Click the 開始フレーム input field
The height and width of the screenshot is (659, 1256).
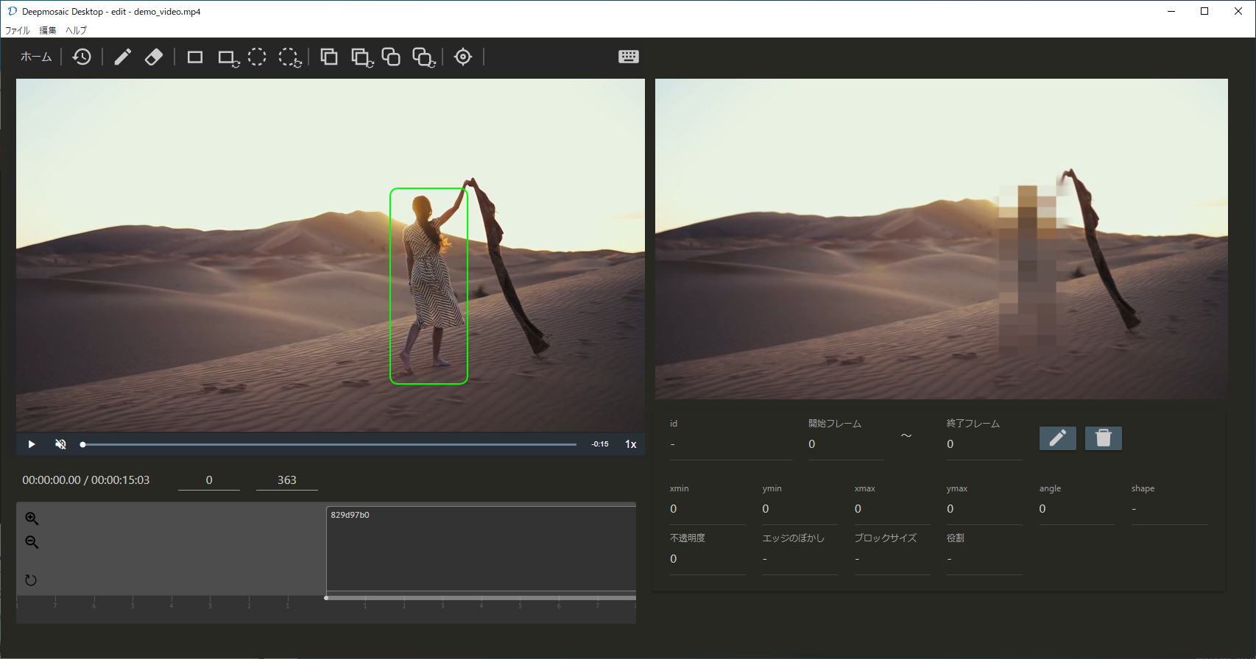846,444
